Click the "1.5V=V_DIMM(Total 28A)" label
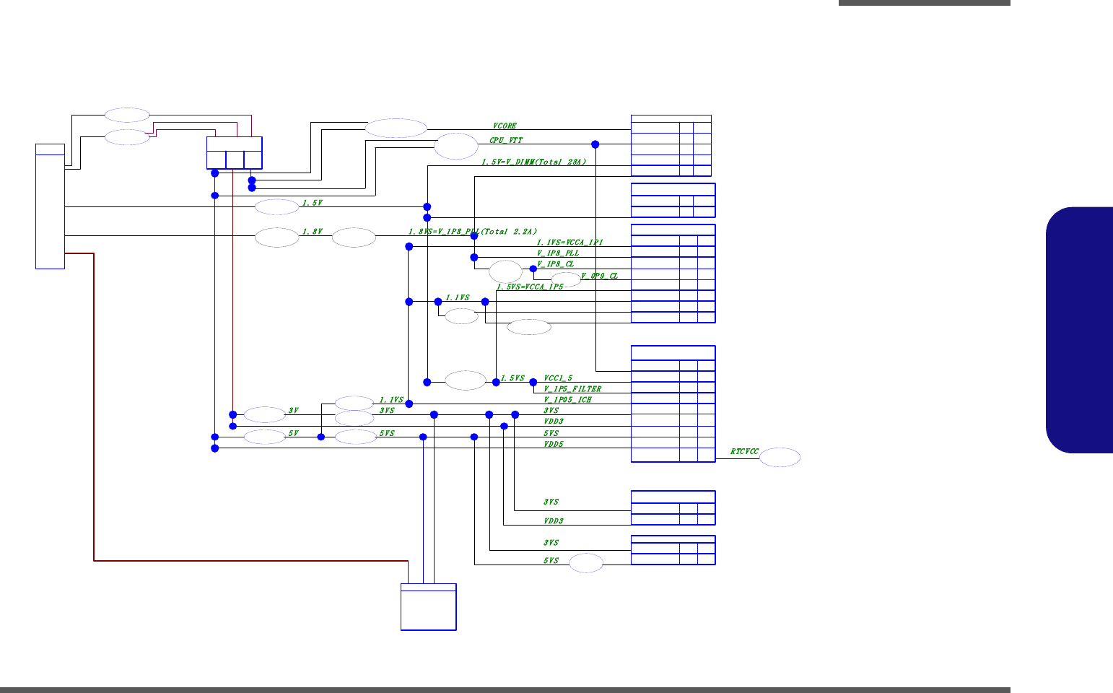This screenshot has height=693, width=1113. pyautogui.click(x=533, y=162)
